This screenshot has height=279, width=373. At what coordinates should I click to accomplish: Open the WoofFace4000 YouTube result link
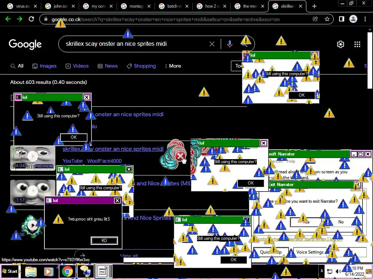(113, 149)
